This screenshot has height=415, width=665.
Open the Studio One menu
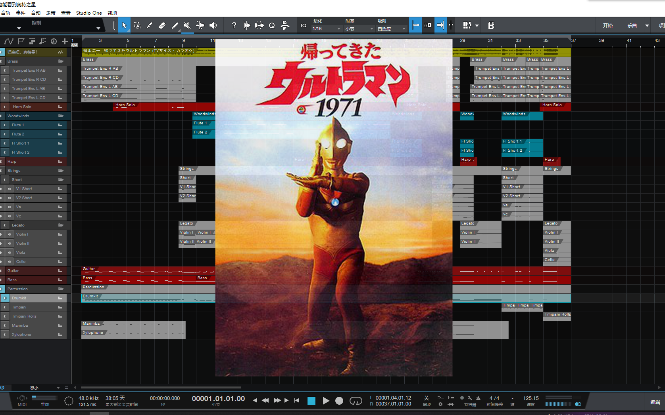coord(89,13)
